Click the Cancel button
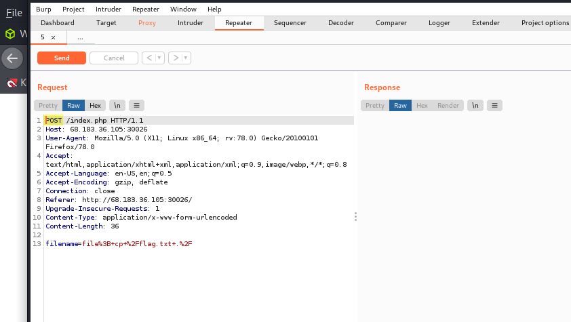 [114, 58]
